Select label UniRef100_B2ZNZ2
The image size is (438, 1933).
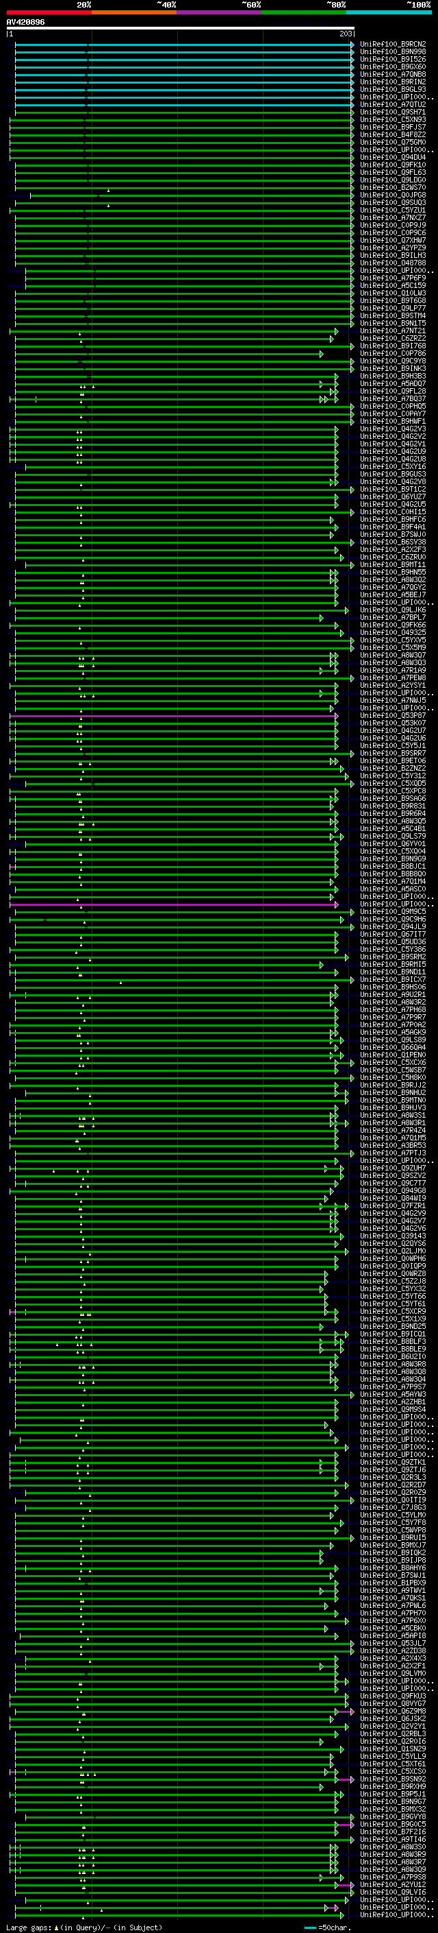point(393,769)
